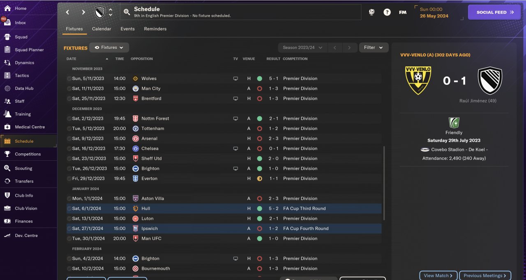Open the Social Feed panel

click(x=494, y=12)
